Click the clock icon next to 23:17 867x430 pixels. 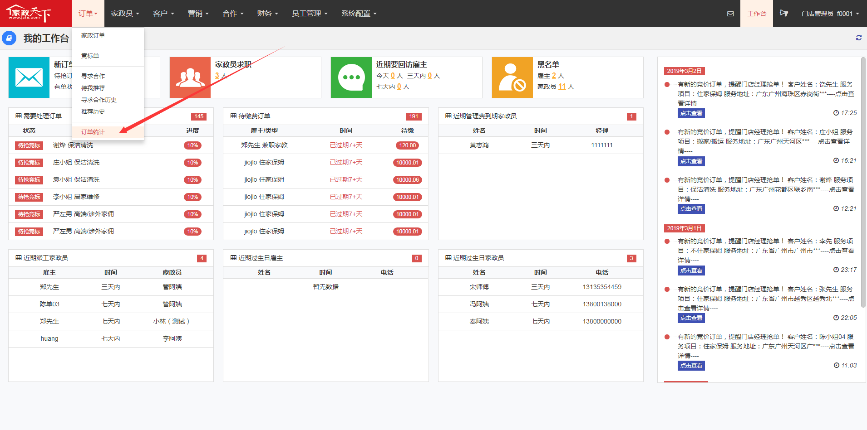click(x=836, y=270)
